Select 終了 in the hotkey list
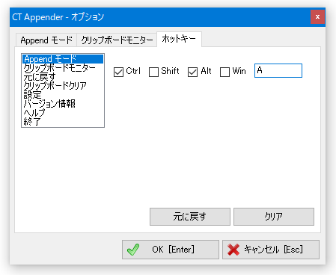The image size is (336, 275). click(63, 122)
